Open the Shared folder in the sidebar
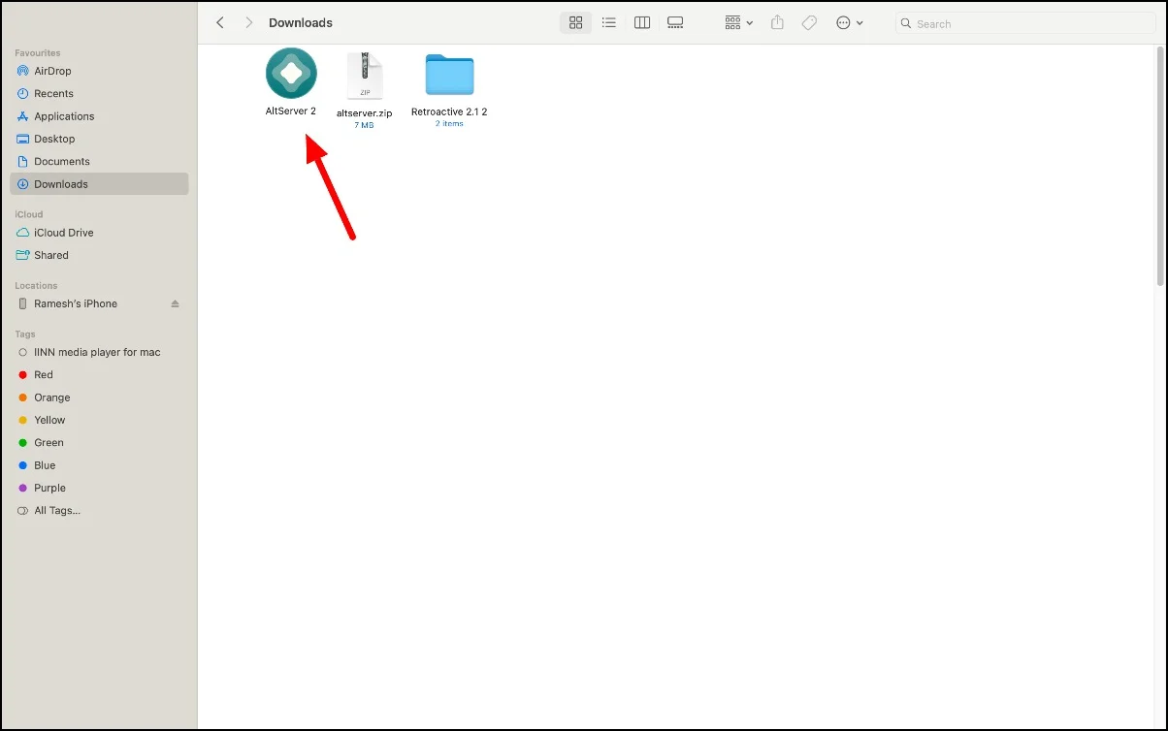 point(99,255)
